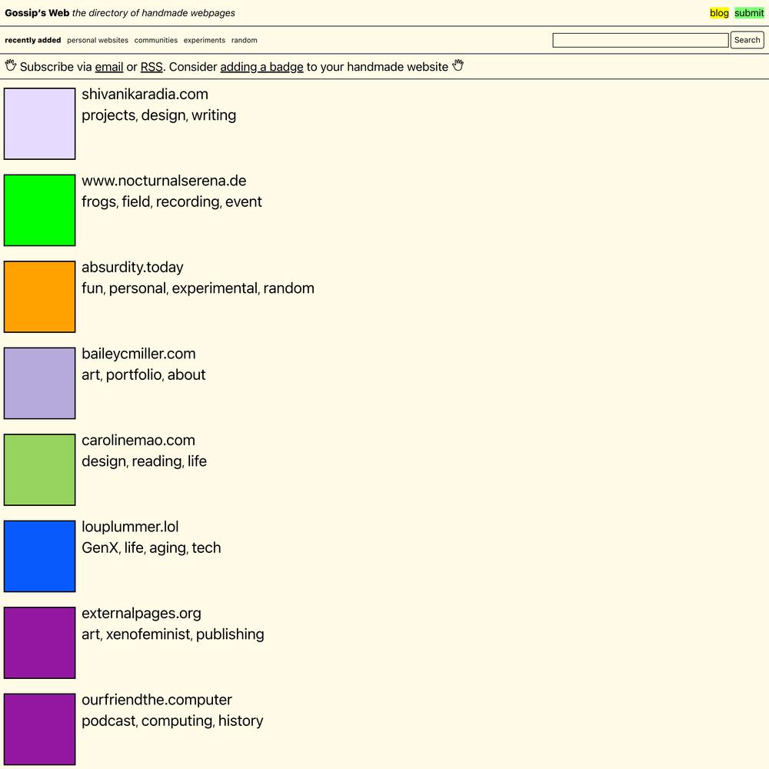Image resolution: width=769 pixels, height=769 pixels.
Task: Open baileycmiller.com light purple thumbnail
Action: tap(40, 383)
